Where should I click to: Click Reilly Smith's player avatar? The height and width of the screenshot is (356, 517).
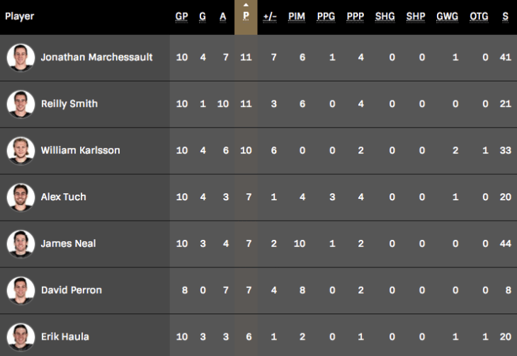point(21,104)
